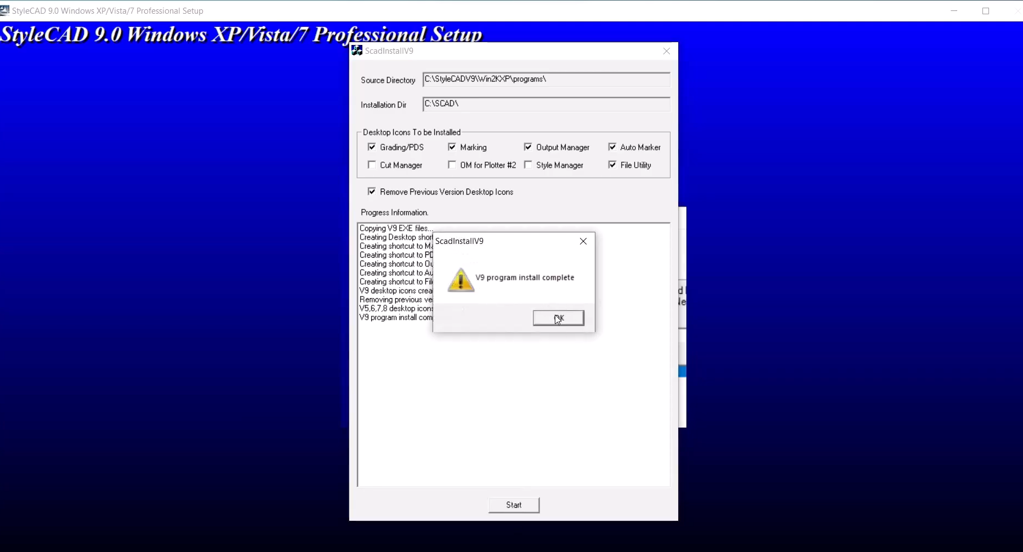The height and width of the screenshot is (552, 1023).
Task: Uncheck the Grading/PDS checkbox
Action: click(x=372, y=147)
